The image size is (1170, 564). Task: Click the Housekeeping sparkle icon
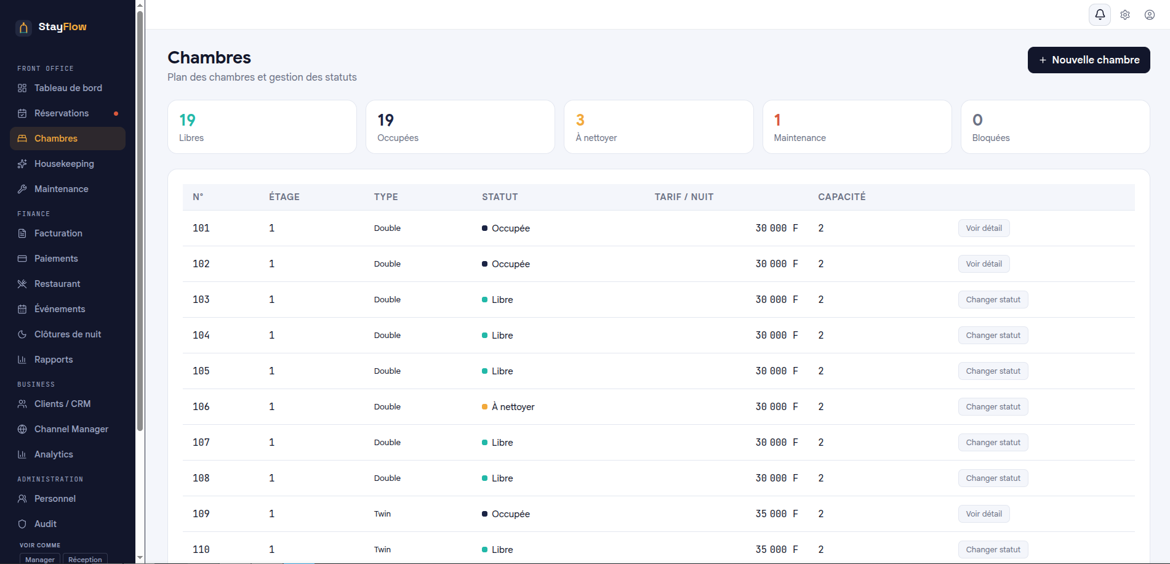tap(22, 164)
